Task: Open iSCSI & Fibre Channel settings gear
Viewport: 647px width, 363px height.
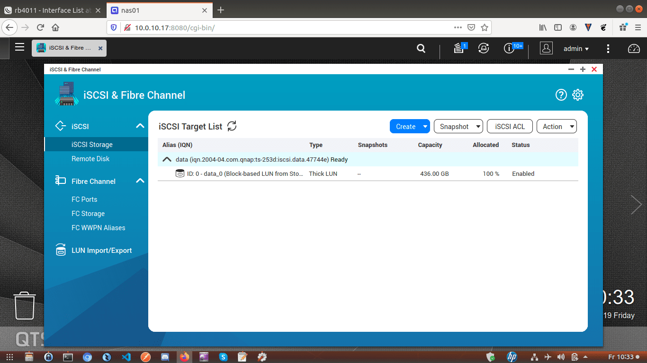Action: (x=578, y=95)
